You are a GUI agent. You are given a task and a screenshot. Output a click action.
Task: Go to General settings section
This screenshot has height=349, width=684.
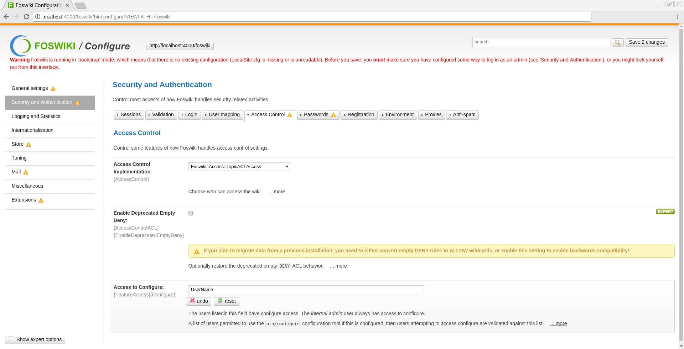coord(50,88)
